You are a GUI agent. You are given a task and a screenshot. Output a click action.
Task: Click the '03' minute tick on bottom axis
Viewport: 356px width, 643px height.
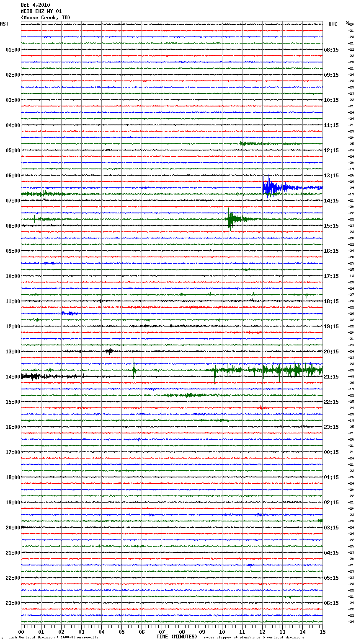pyautogui.click(x=81, y=631)
